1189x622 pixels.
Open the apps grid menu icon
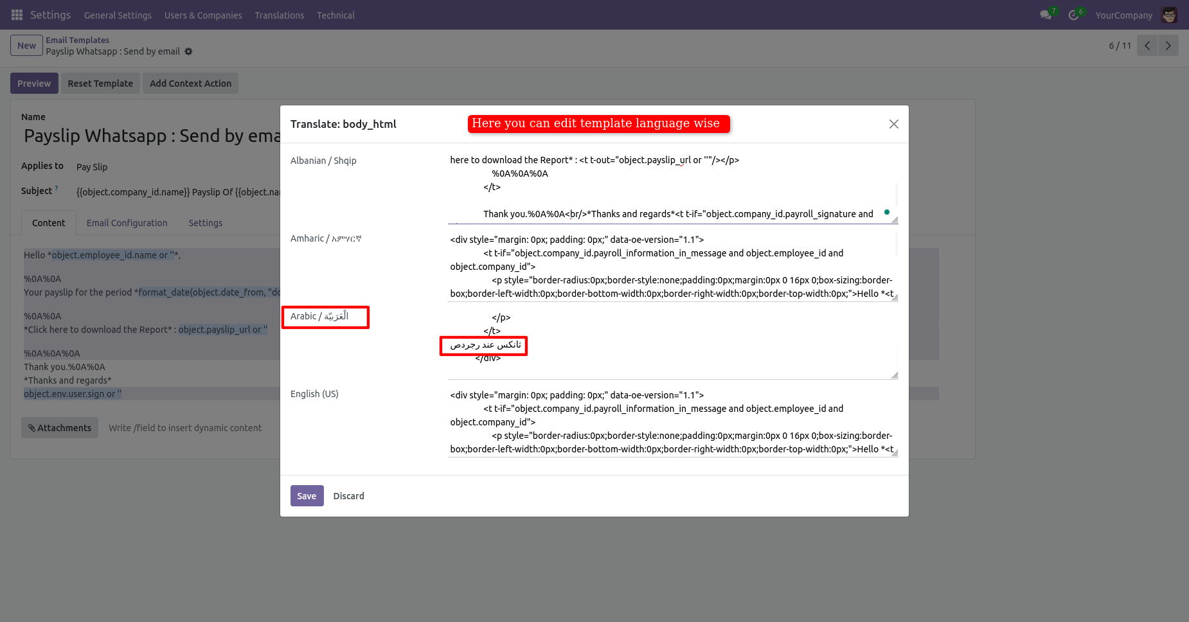click(x=17, y=15)
